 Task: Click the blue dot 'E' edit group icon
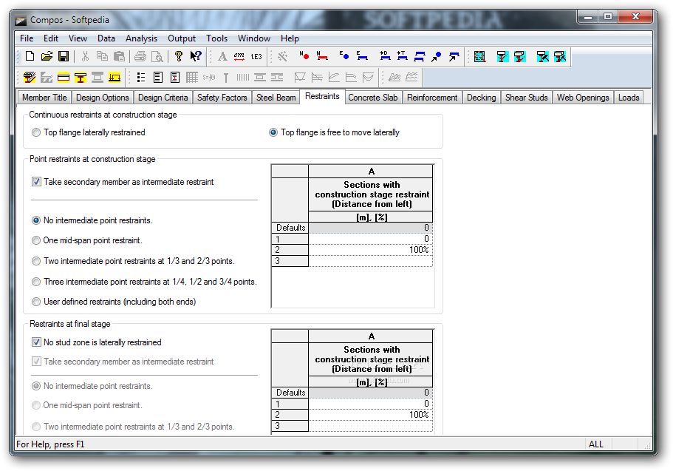coord(344,56)
